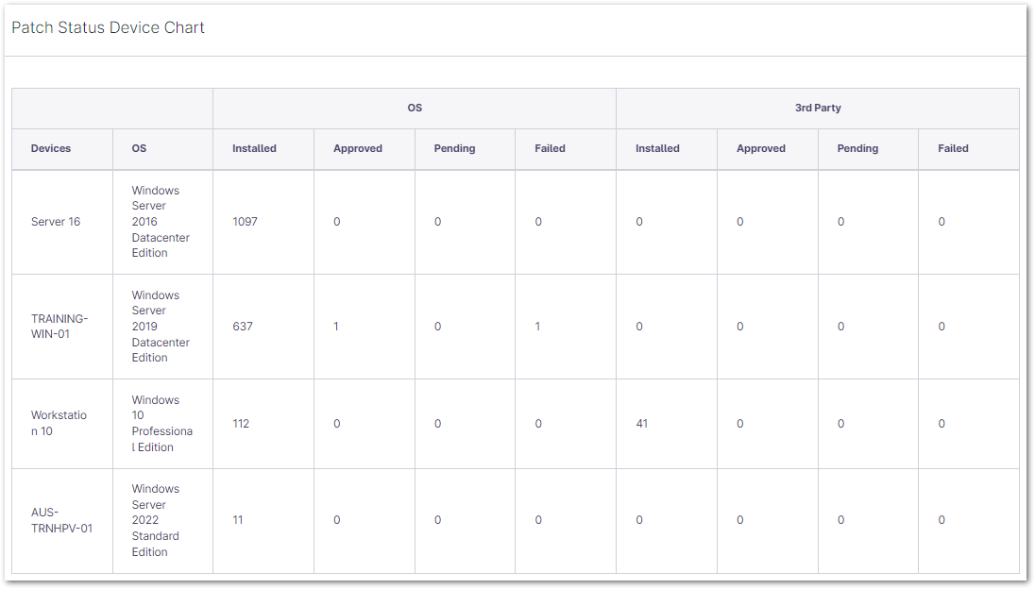
Task: Select the TRAINING-WIN-01 device name
Action: point(59,327)
